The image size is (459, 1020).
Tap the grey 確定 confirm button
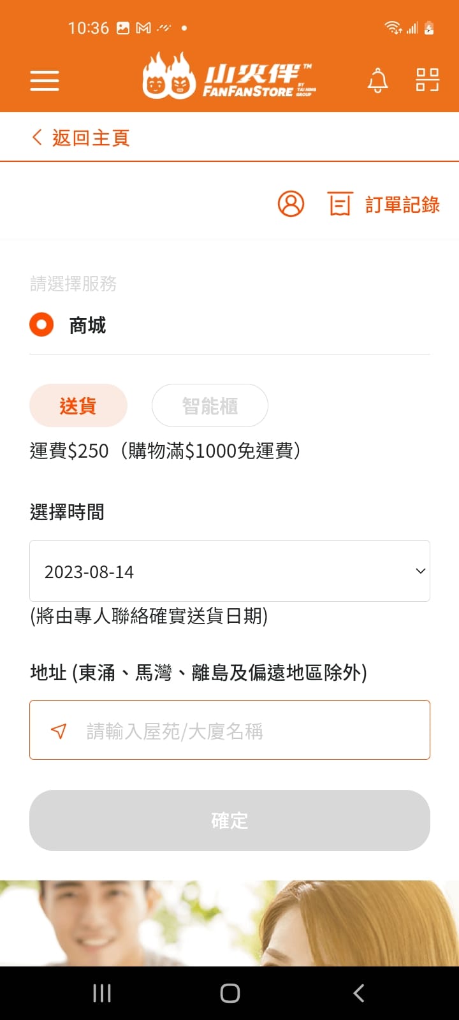229,820
